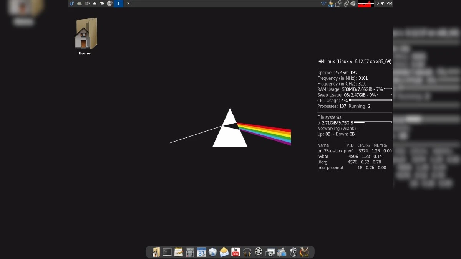Open the YouTube app in the dock
This screenshot has width=461, height=259.
click(235, 252)
